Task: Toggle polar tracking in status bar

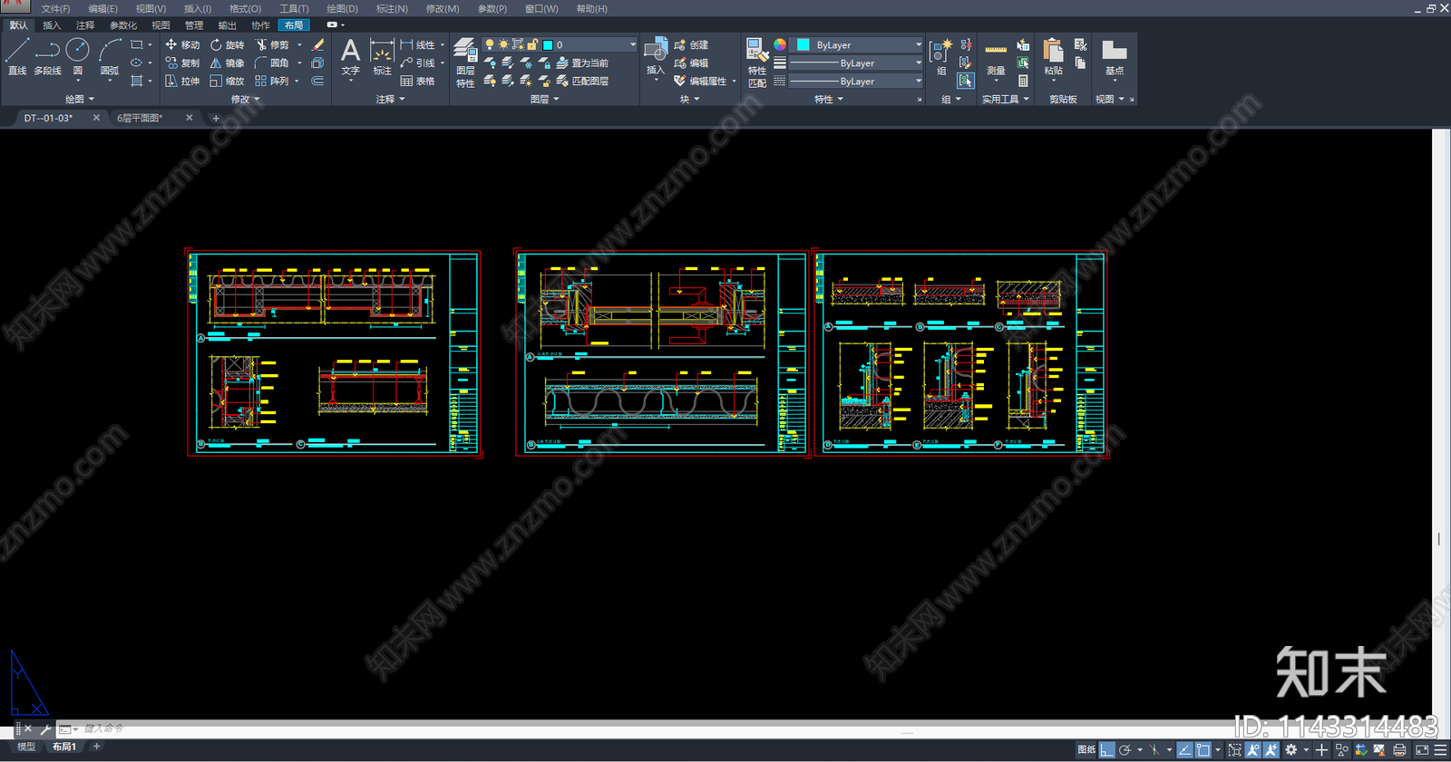Action: 1125,749
